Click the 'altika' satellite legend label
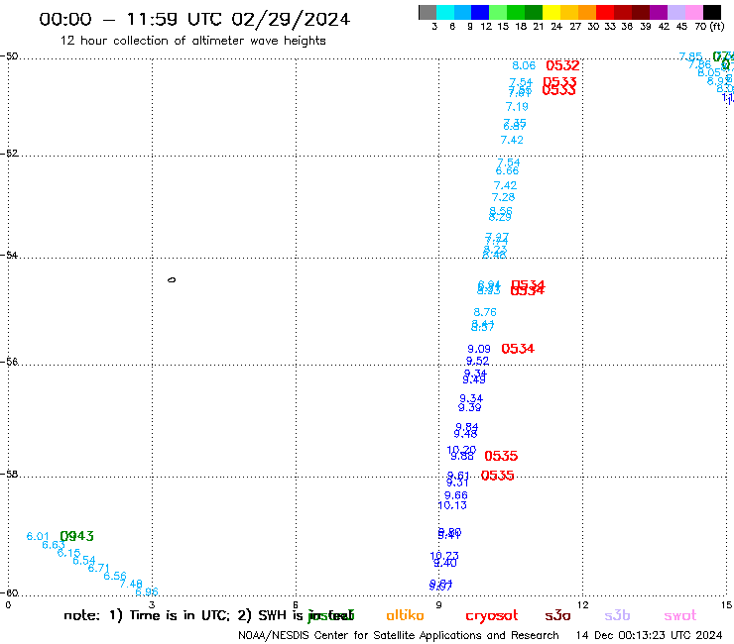734x644 pixels. [405, 615]
